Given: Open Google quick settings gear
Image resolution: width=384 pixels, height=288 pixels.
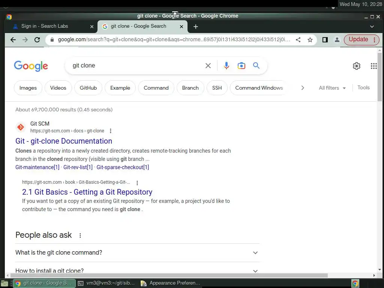Looking at the screenshot, I should (x=356, y=66).
